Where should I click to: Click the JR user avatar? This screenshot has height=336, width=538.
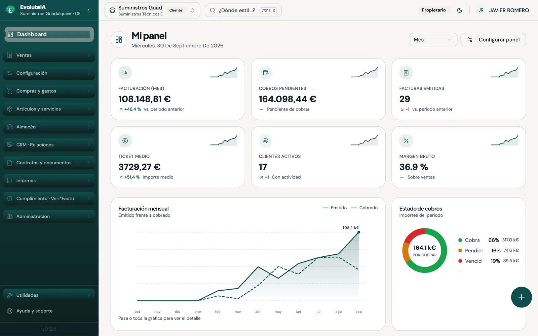click(481, 10)
